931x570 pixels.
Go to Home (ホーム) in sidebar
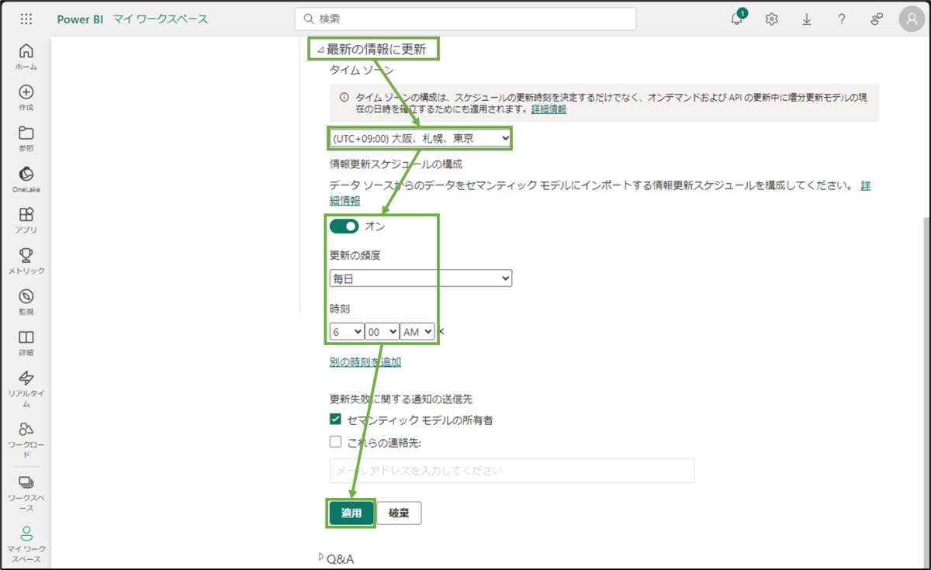pos(26,57)
